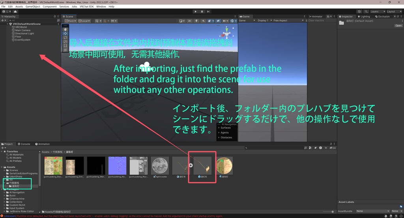Image resolution: width=404 pixels, height=218 pixels.
Task: Click the Hierarchy add object plus button
Action: coord(3,20)
